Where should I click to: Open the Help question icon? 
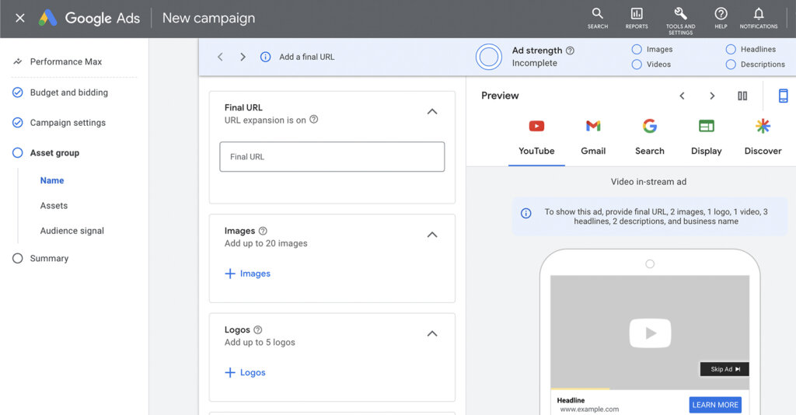click(721, 19)
